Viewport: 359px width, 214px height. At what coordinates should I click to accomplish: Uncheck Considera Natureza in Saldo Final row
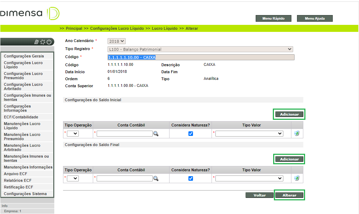pos(191,178)
